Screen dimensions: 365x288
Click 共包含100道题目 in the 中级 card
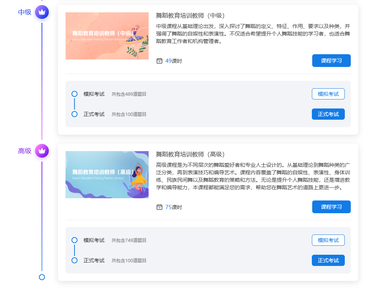pyautogui.click(x=129, y=114)
